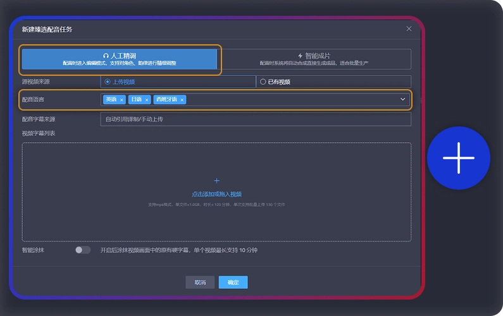Click the 英语 tag label

coord(111,100)
